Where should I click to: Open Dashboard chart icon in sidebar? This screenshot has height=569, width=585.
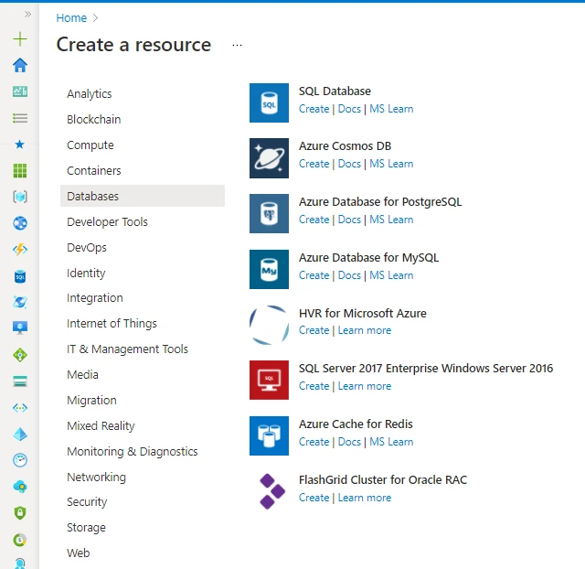click(20, 91)
